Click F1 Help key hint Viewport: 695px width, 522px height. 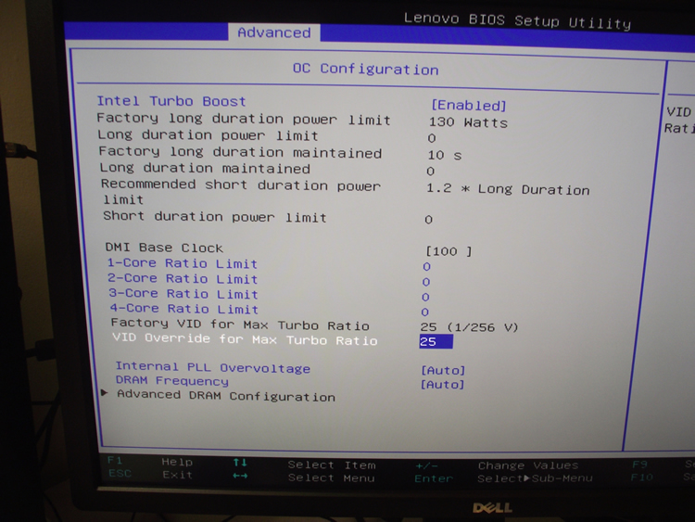150,461
